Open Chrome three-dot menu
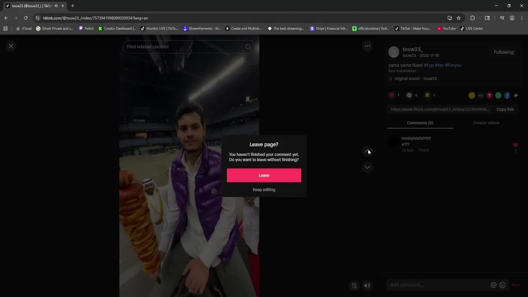 [x=522, y=18]
